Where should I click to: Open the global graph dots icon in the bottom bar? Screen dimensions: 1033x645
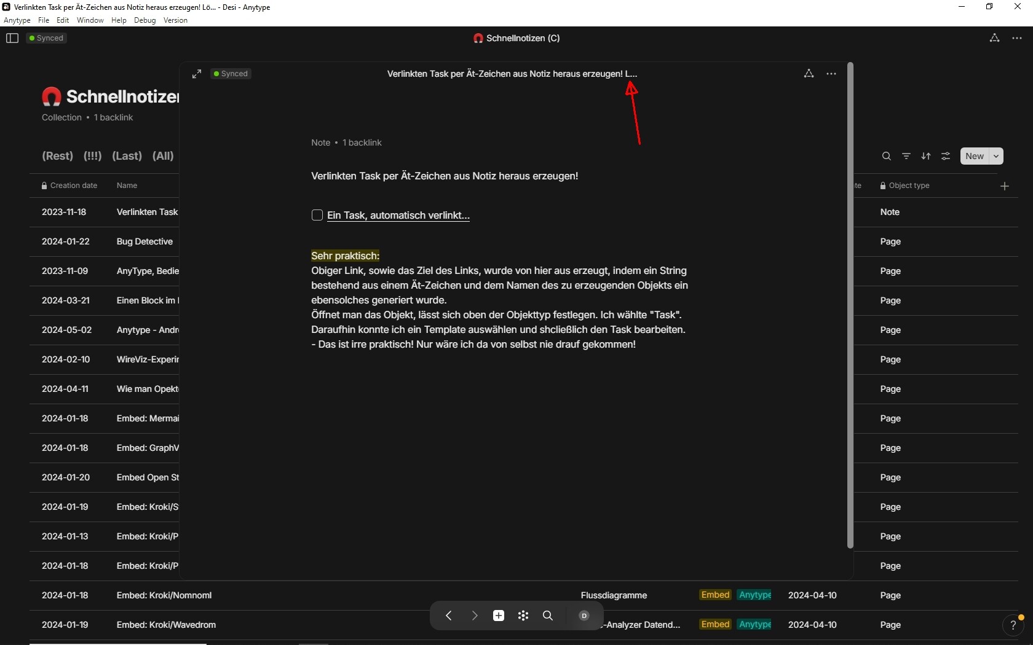523,616
